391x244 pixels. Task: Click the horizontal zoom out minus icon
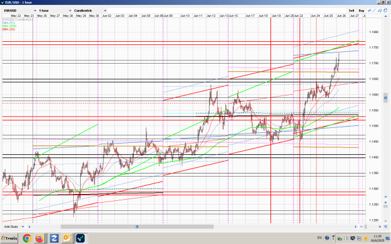pyautogui.click(x=362, y=227)
